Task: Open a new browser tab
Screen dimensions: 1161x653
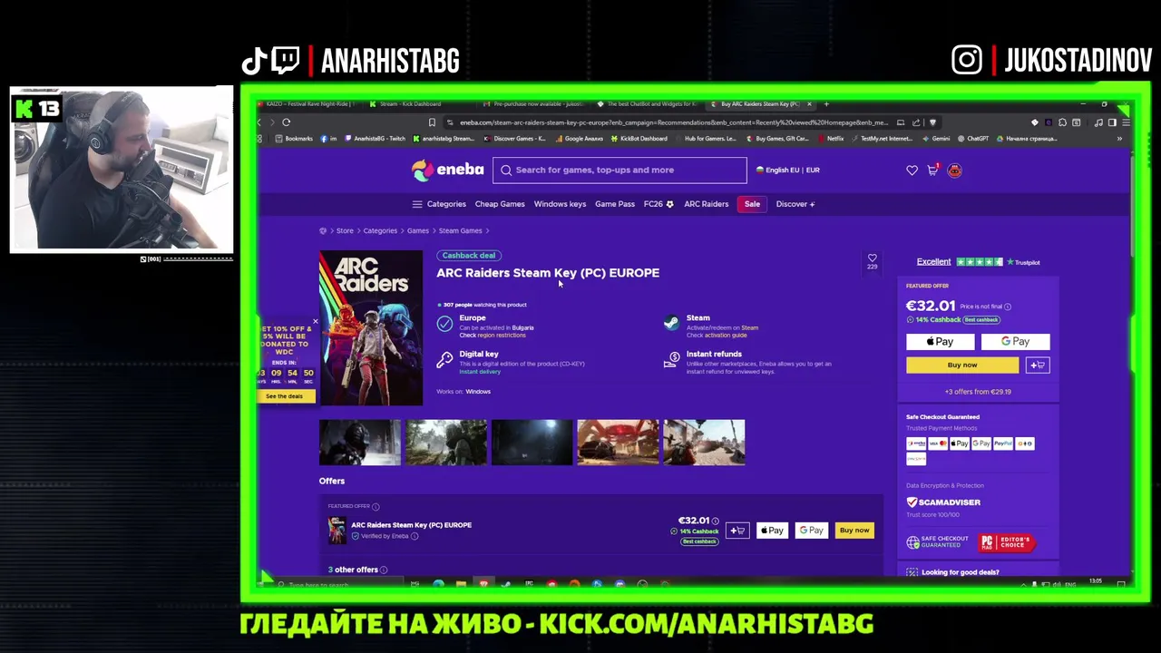Action: pos(826,104)
